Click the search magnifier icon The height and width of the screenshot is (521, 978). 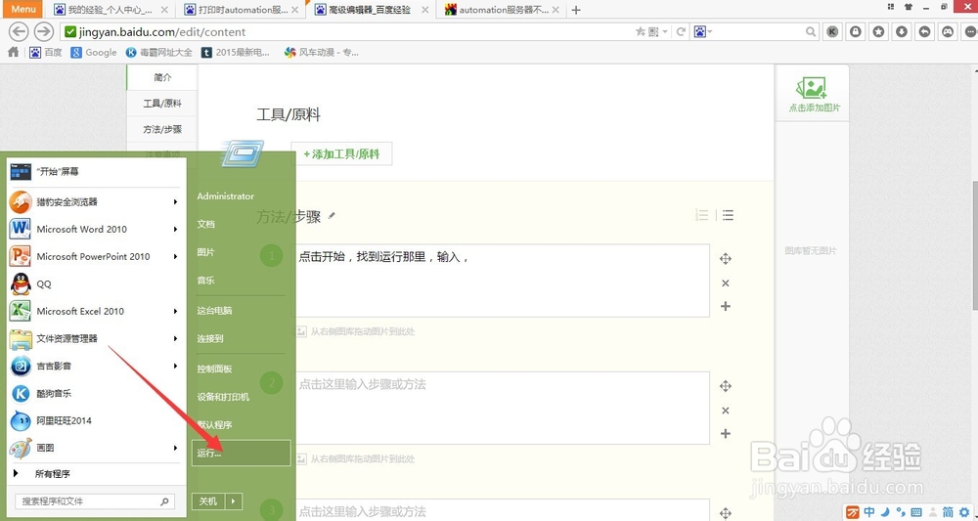point(810,32)
